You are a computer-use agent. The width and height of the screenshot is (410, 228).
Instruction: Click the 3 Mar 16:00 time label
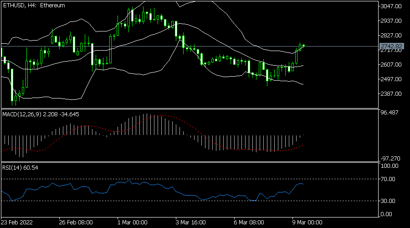190,223
